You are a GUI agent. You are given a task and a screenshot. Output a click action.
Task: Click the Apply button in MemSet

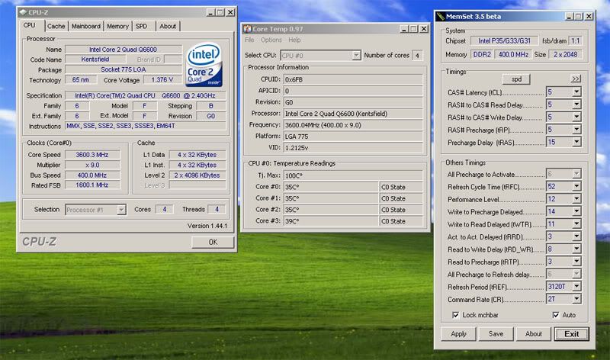coord(458,334)
